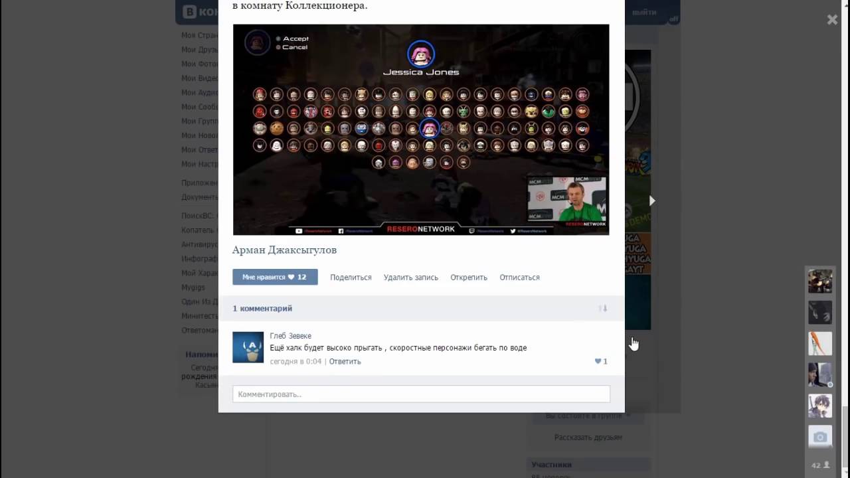The width and height of the screenshot is (850, 478).
Task: Click Ответить under the comment
Action: [x=345, y=362]
